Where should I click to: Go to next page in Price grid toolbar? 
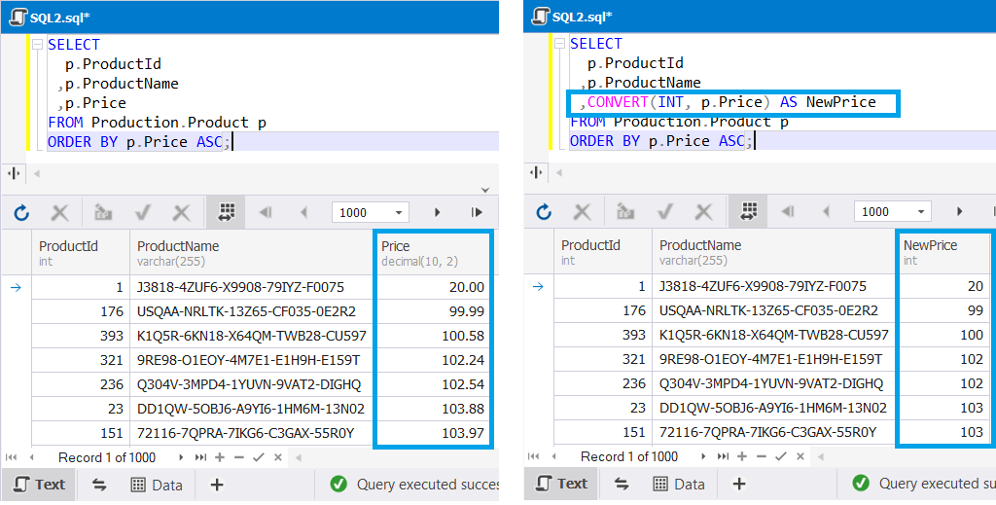pos(437,213)
